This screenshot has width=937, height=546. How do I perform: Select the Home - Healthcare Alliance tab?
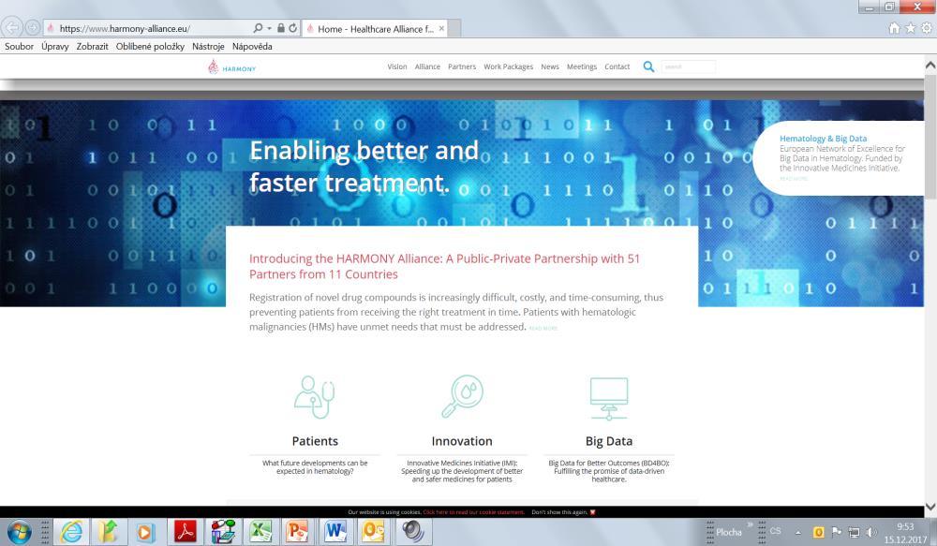point(376,29)
